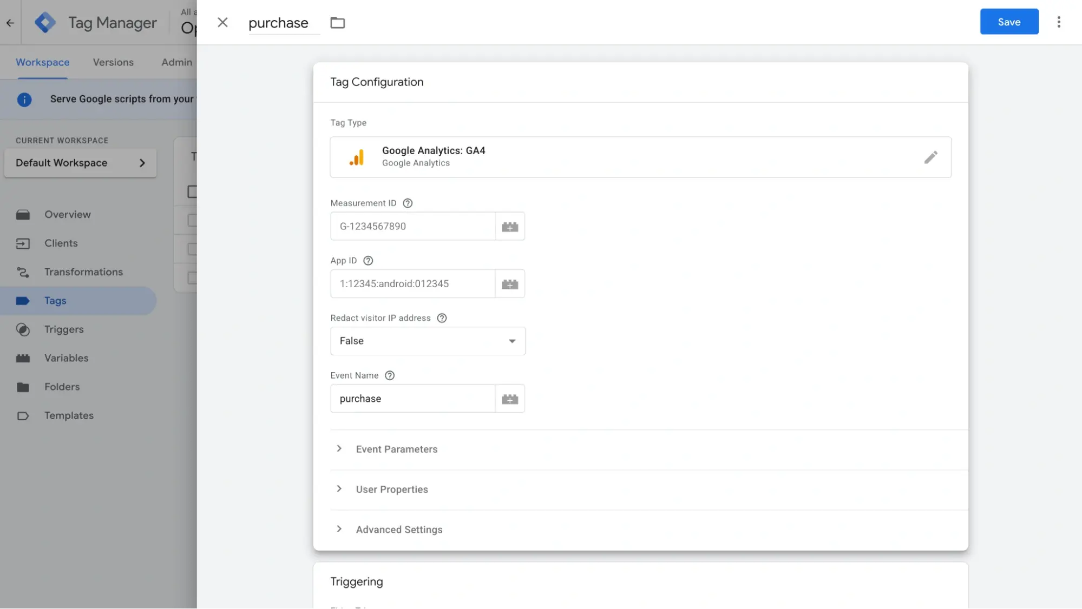Click the Event Name field containing purchase
The height and width of the screenshot is (609, 1082).
[412, 399]
